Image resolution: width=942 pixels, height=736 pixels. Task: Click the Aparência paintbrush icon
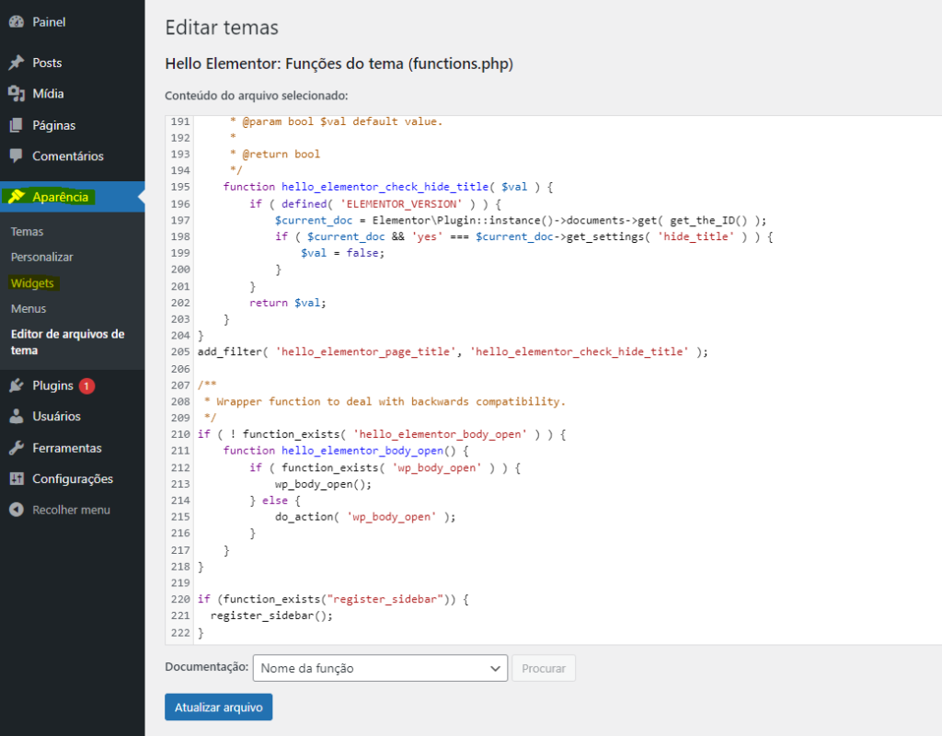(17, 197)
